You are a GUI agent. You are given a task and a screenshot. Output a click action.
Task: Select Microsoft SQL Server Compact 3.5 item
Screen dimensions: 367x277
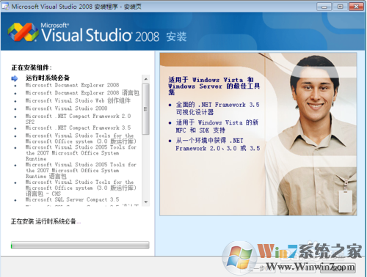(x=72, y=199)
